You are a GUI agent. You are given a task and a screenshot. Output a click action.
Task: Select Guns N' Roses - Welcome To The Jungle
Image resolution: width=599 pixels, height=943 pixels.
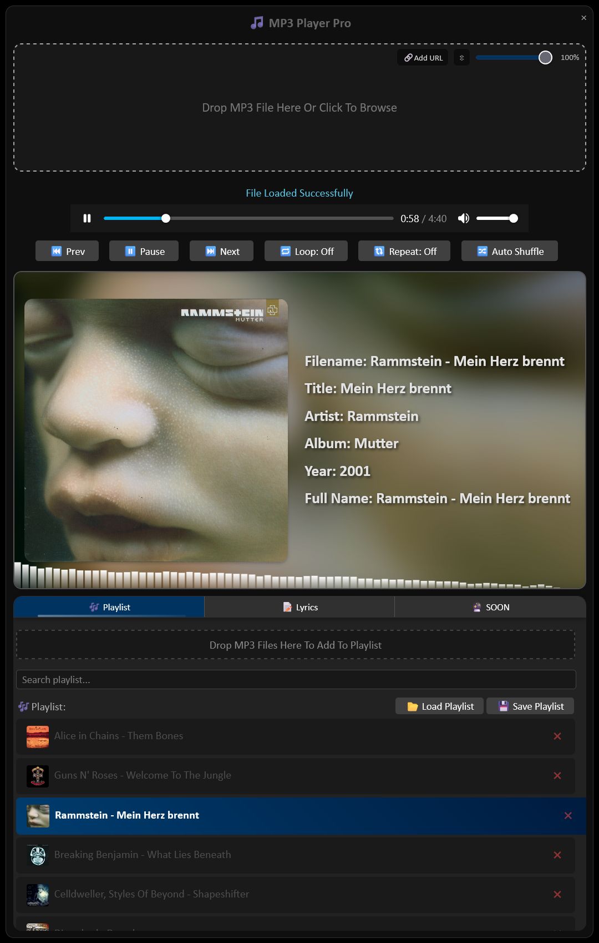tap(296, 776)
